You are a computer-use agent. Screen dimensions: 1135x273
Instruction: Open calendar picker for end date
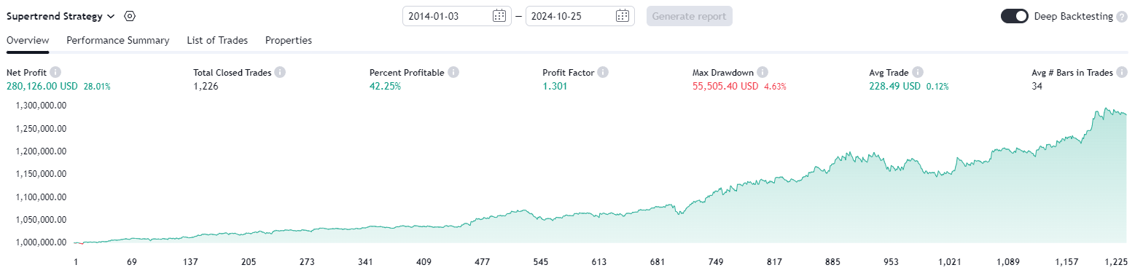click(623, 16)
